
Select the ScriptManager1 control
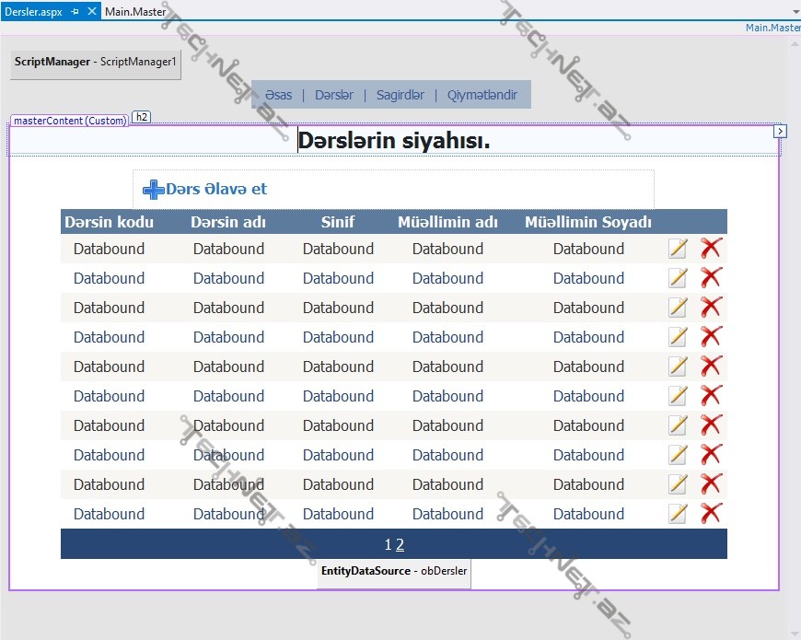point(95,62)
